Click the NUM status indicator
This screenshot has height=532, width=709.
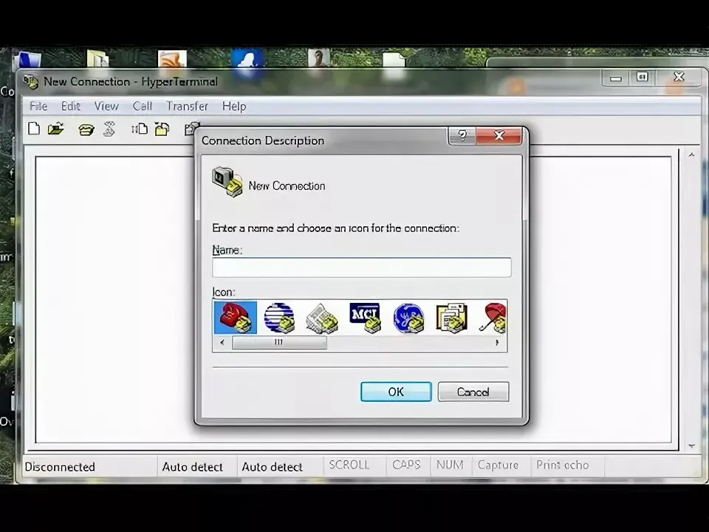[x=450, y=465]
